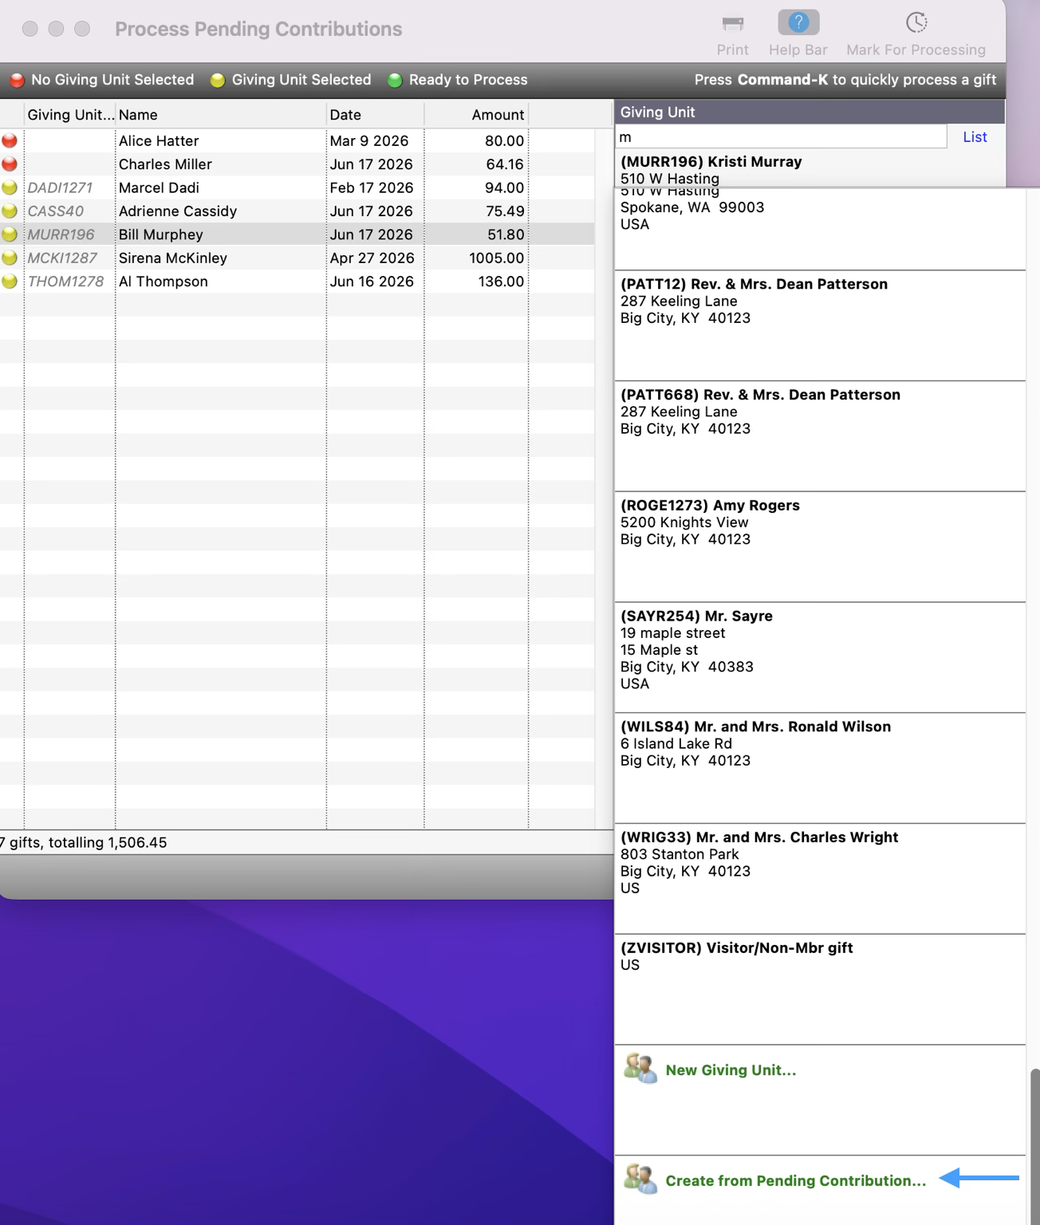Click yellow status dot for Bill Murphey
This screenshot has height=1225, width=1040.
tap(10, 234)
